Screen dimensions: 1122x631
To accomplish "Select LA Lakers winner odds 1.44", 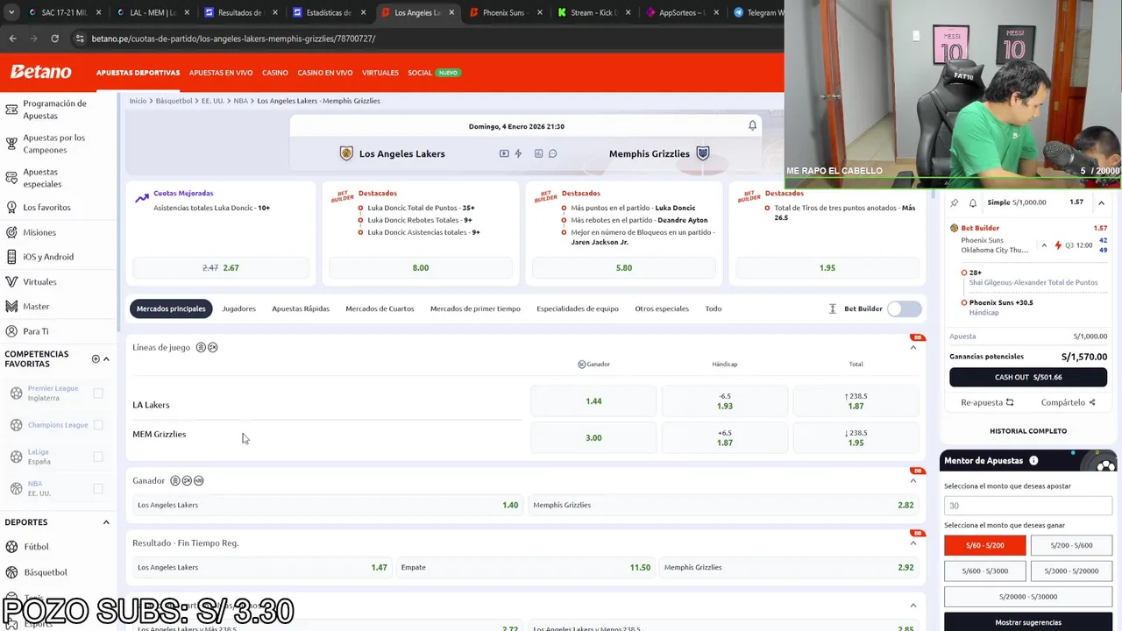I will click(x=593, y=401).
